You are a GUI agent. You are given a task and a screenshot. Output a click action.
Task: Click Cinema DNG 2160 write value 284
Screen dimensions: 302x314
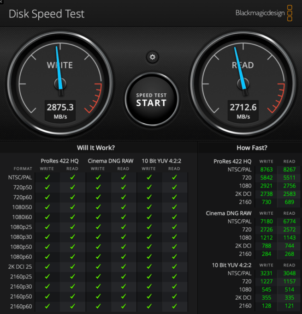(x=266, y=254)
